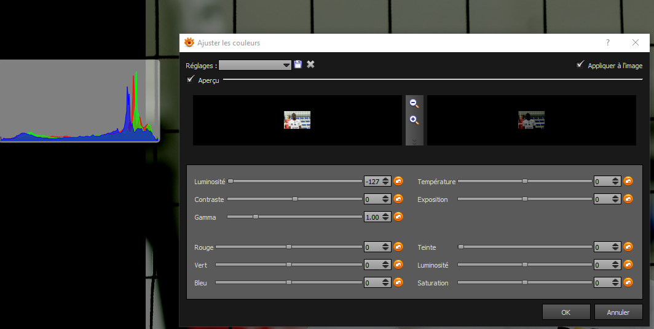
Task: Step the Teinte spinner arrows
Action: coord(616,247)
